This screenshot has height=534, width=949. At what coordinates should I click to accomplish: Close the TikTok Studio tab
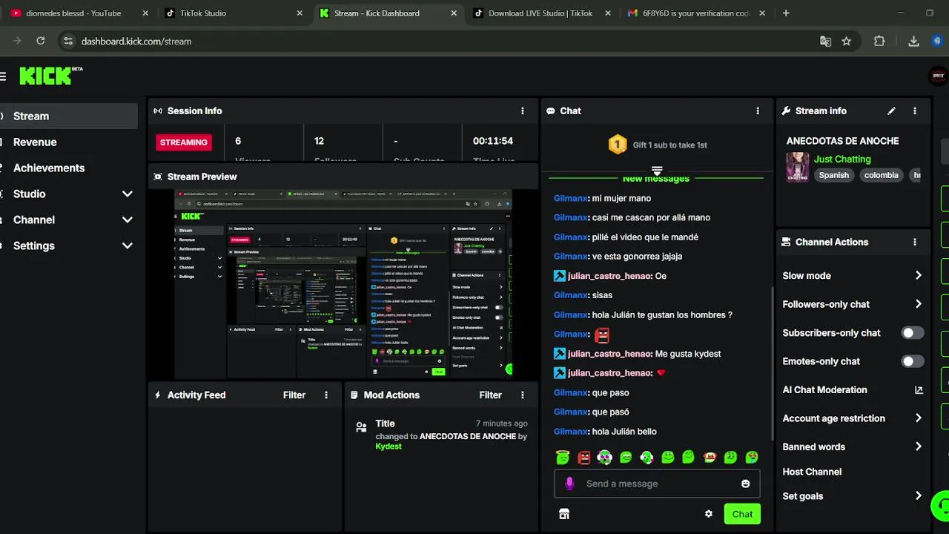[x=300, y=13]
